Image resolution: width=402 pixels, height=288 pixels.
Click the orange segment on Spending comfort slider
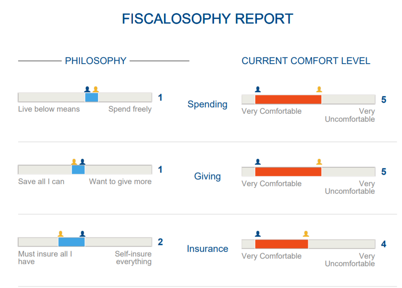(288, 100)
